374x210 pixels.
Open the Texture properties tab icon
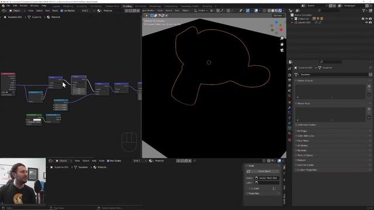(x=290, y=140)
